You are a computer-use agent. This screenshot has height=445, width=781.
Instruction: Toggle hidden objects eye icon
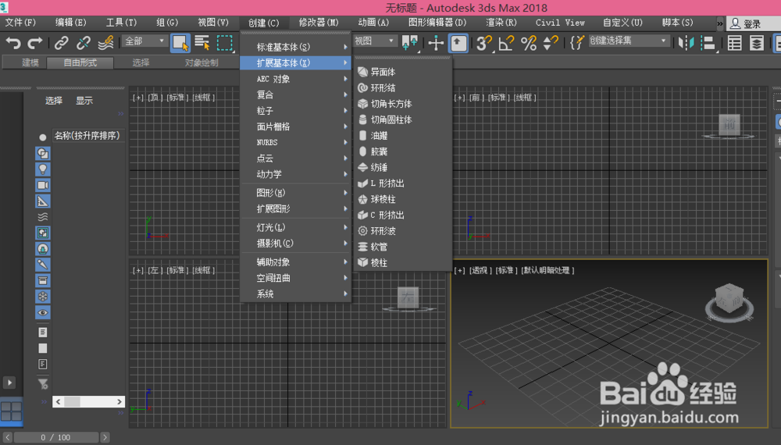coord(43,312)
